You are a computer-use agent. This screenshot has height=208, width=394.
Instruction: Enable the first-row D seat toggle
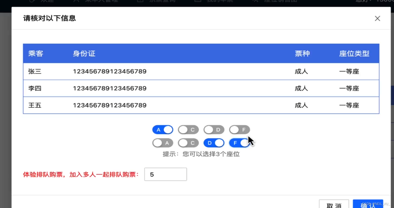coord(214,130)
